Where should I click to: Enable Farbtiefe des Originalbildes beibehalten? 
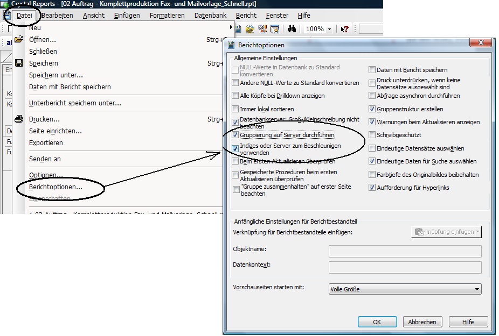(x=372, y=175)
